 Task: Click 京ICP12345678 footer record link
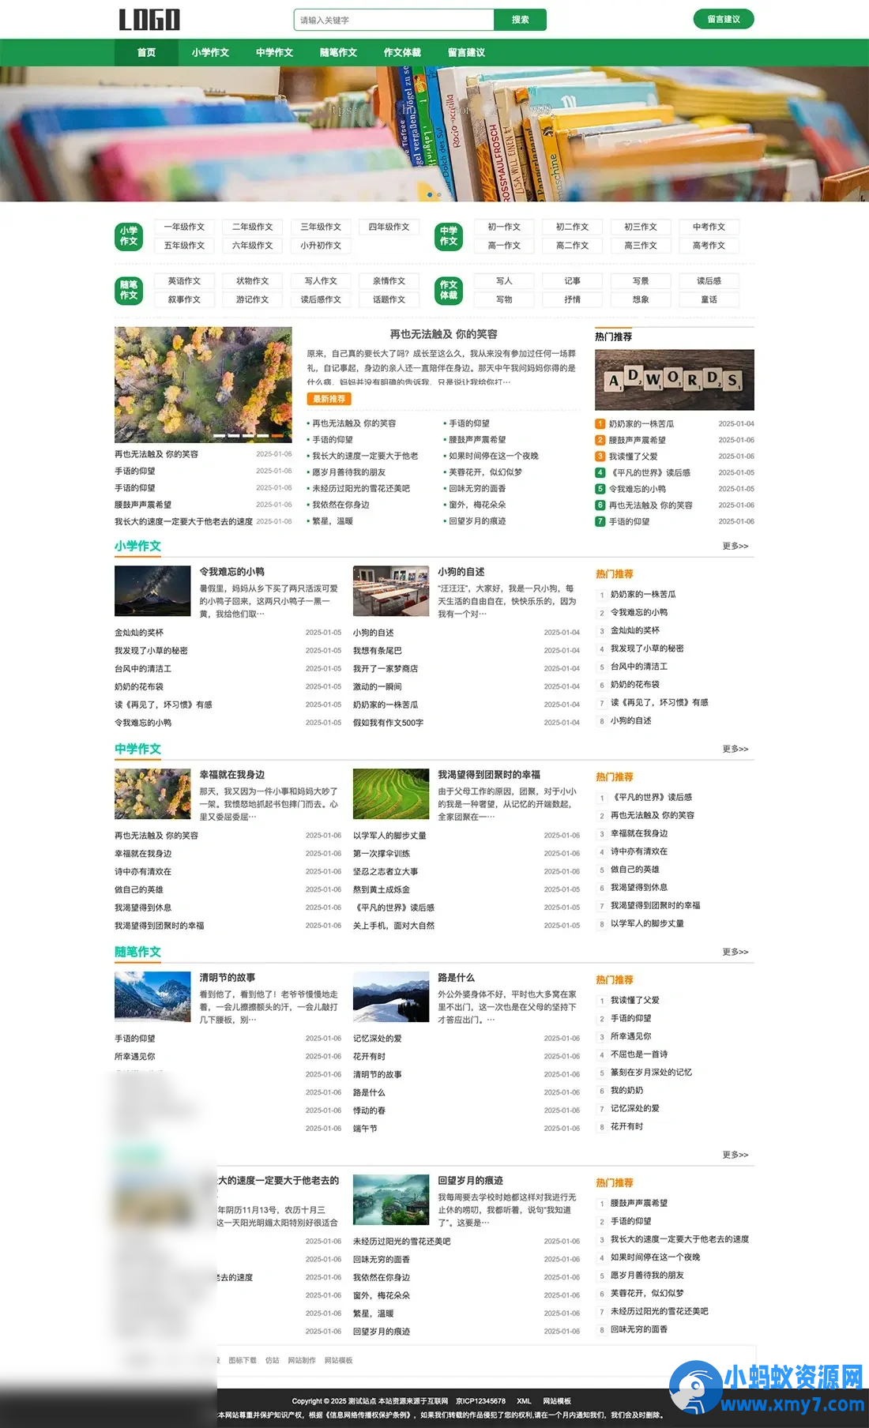(x=480, y=1401)
